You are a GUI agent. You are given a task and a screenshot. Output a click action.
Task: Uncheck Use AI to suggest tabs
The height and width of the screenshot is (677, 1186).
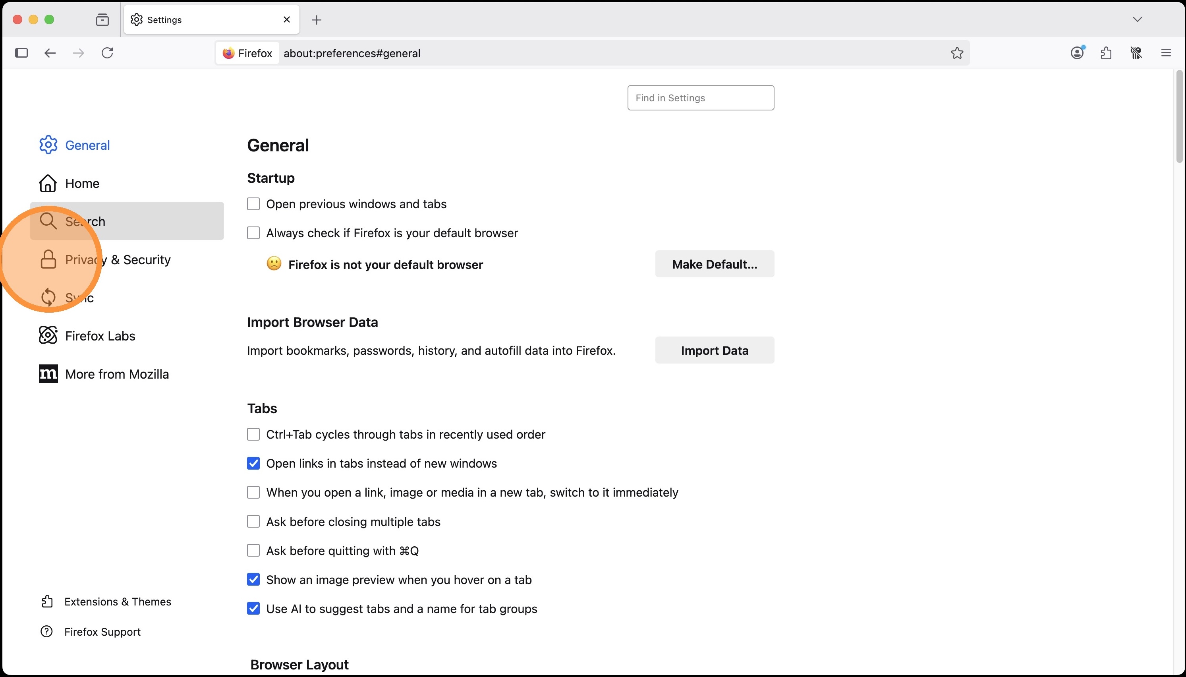click(253, 609)
